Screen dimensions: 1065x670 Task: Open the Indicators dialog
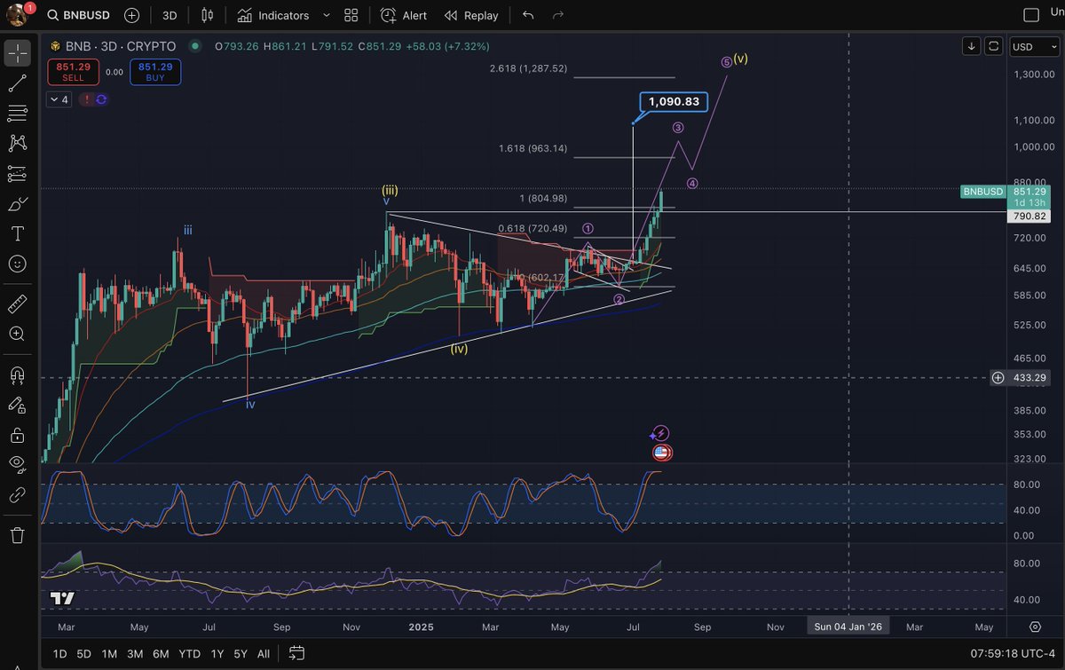tap(273, 15)
